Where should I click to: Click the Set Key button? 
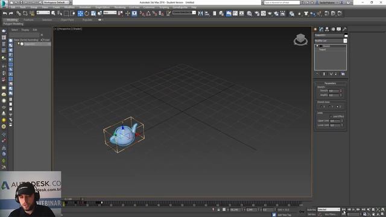pos(311,215)
